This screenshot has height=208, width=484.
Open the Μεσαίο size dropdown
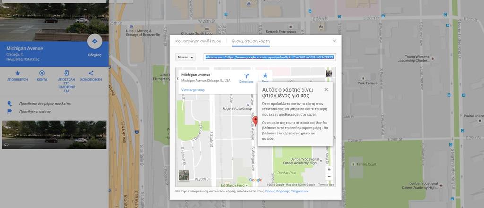tap(185, 58)
